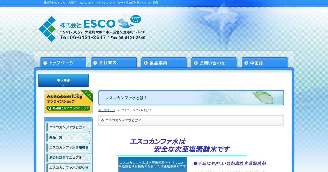328x172 pixels.
Task: Click the カンファブロー text in the top bar
Action: tap(113, 3)
